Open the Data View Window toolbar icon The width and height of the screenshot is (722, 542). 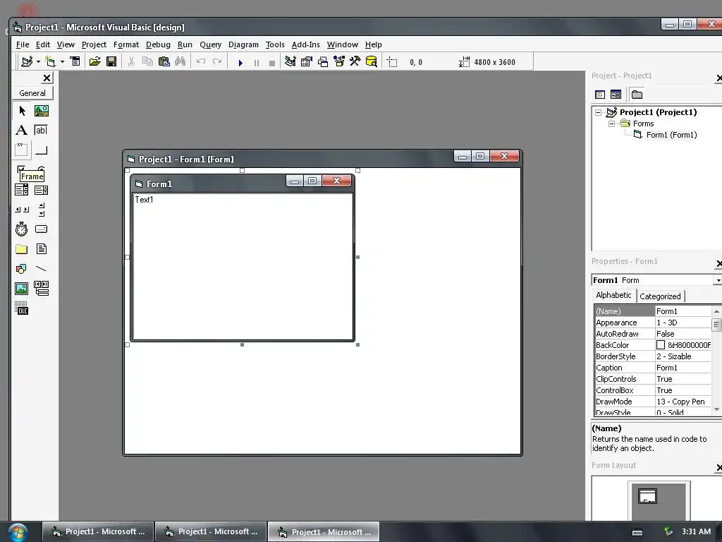point(371,61)
